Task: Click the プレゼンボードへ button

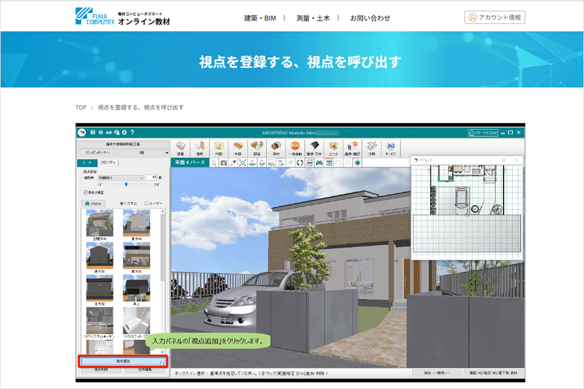Action: point(98,152)
